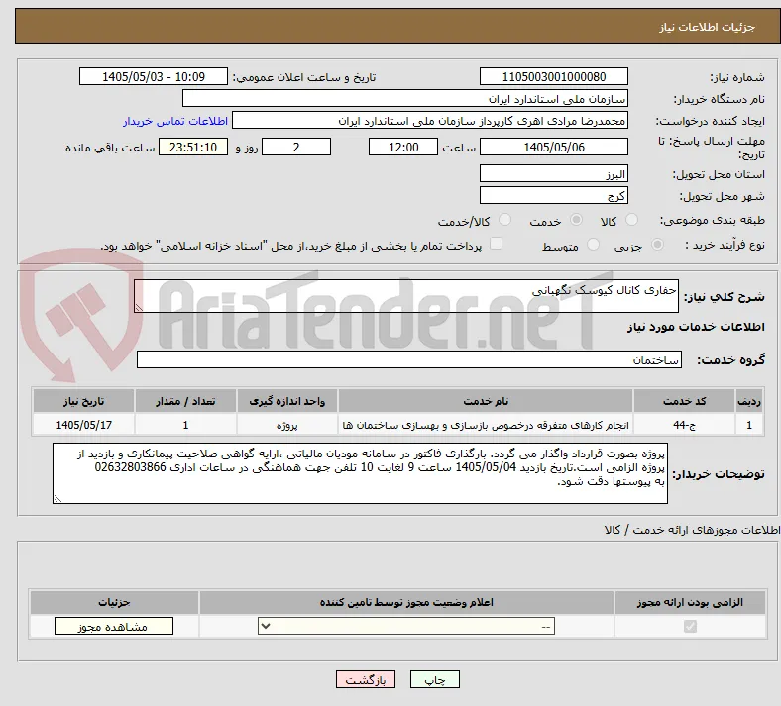Click the تاریخ نیاز column header
Image resolution: width=781 pixels, height=706 pixels.
(x=83, y=401)
